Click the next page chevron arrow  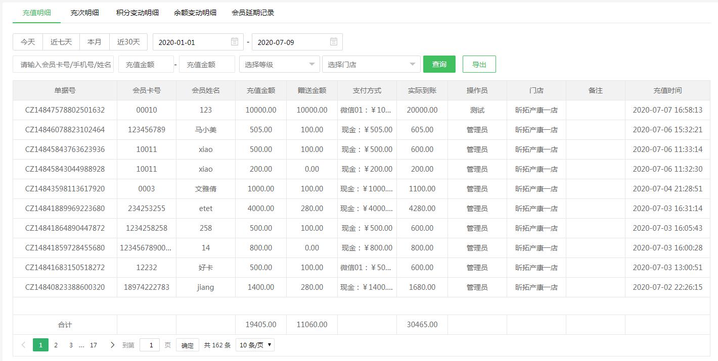[x=112, y=345]
